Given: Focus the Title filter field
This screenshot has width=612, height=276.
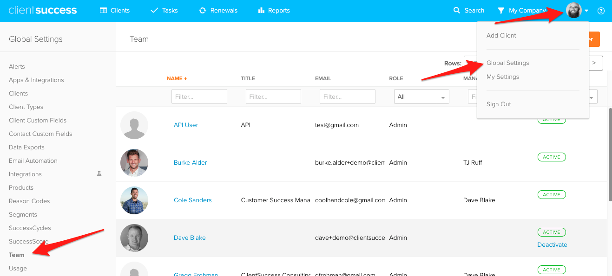Looking at the screenshot, I should point(273,96).
